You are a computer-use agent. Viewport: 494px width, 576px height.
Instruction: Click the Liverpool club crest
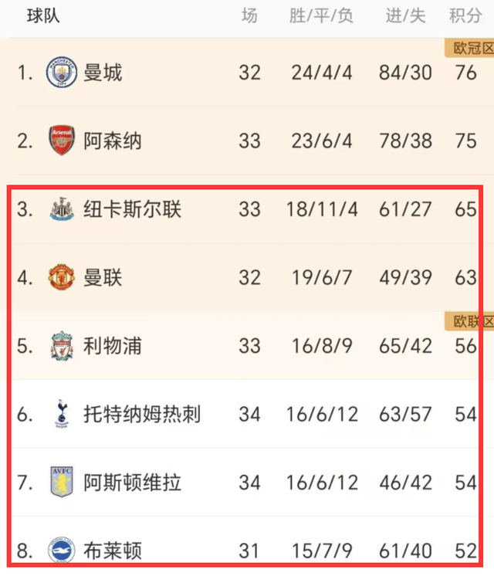[62, 346]
